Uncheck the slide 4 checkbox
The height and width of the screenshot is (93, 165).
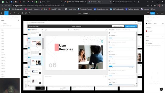coord(29,38)
